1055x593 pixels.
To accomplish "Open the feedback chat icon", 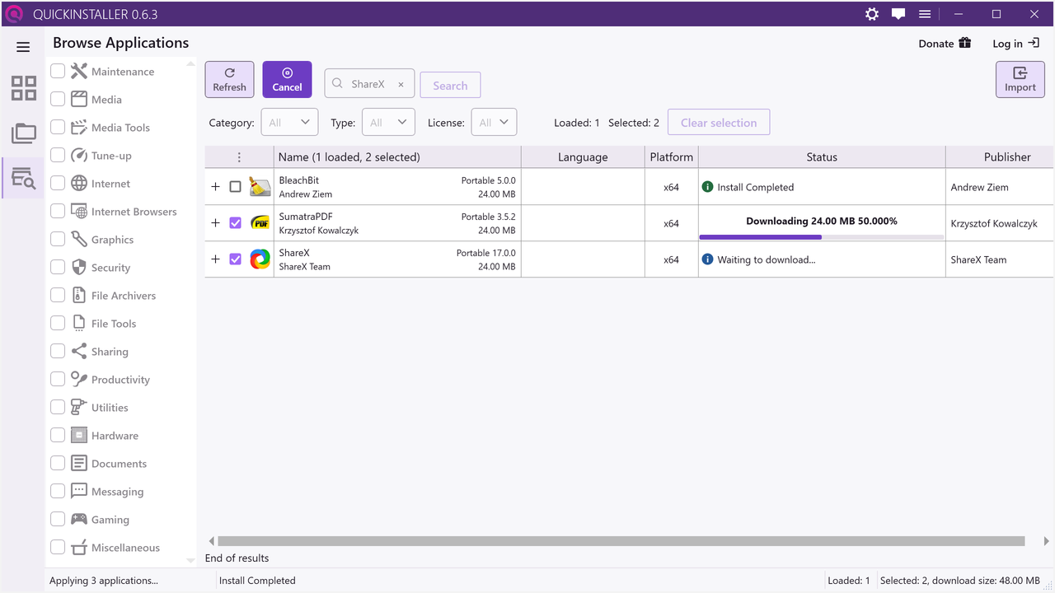I will click(898, 14).
